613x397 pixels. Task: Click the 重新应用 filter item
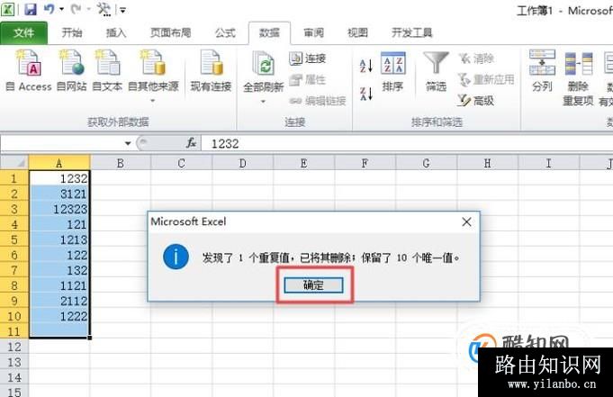point(486,80)
